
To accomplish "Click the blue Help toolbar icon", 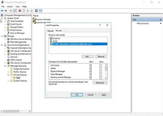I will coord(37,11).
